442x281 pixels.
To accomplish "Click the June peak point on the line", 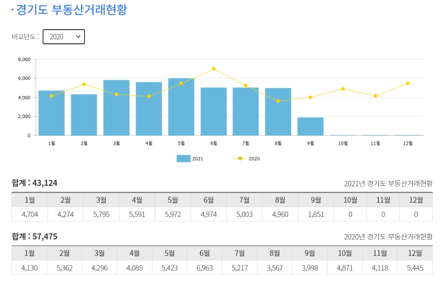I will click(214, 69).
